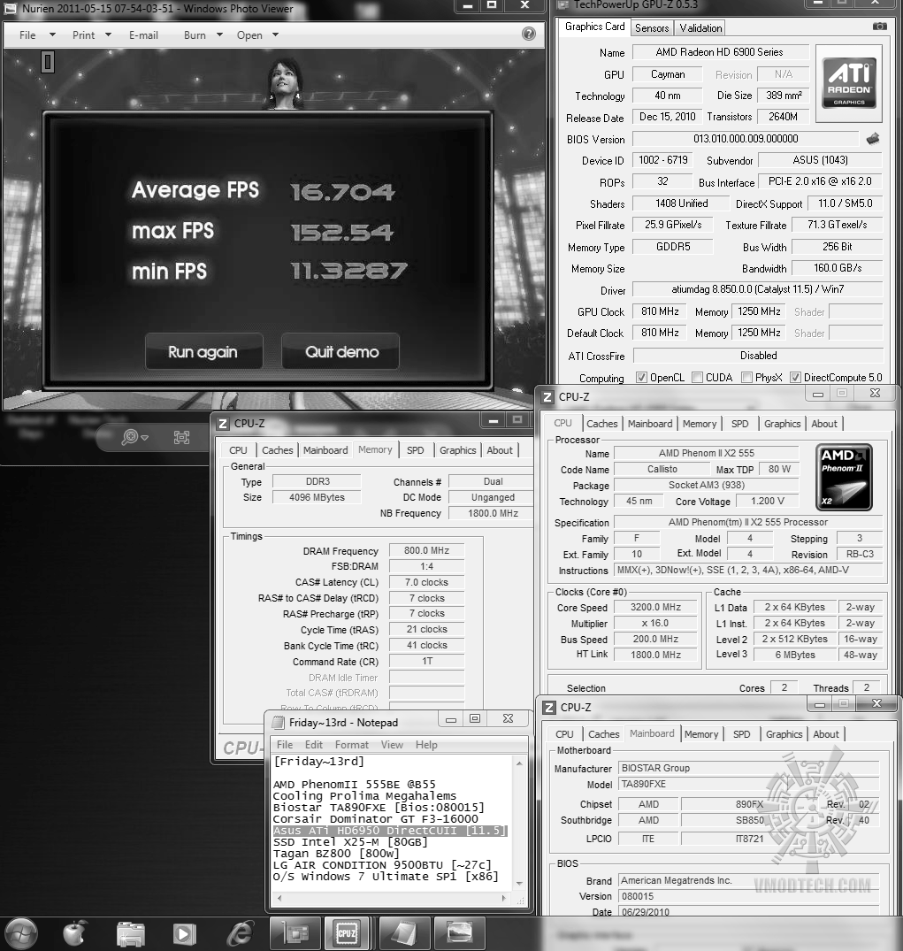Expand the Print dropdown in Photo Viewer

click(108, 35)
